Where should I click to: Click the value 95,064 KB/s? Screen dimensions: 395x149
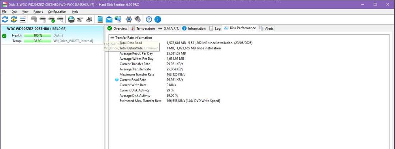[175, 69]
